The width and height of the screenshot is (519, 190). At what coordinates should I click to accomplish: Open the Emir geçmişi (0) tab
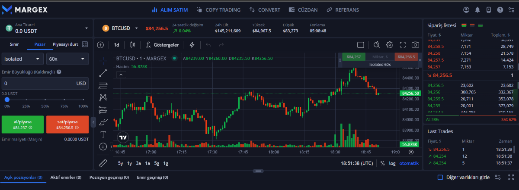154,177
